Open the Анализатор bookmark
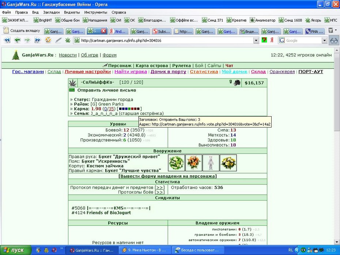The image size is (340, 255). (x=262, y=20)
